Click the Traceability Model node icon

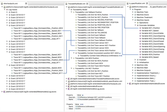point(71,10)
